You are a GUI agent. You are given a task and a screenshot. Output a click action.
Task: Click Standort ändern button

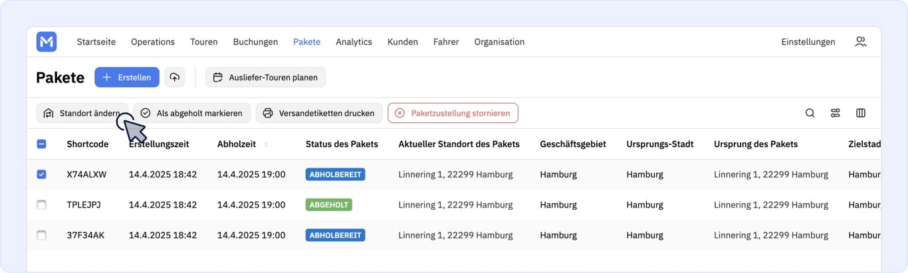tap(82, 113)
